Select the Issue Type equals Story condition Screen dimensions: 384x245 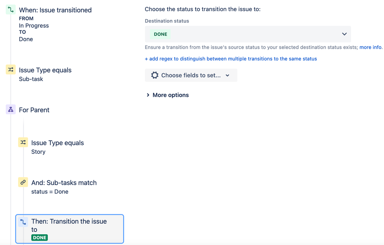pos(57,143)
